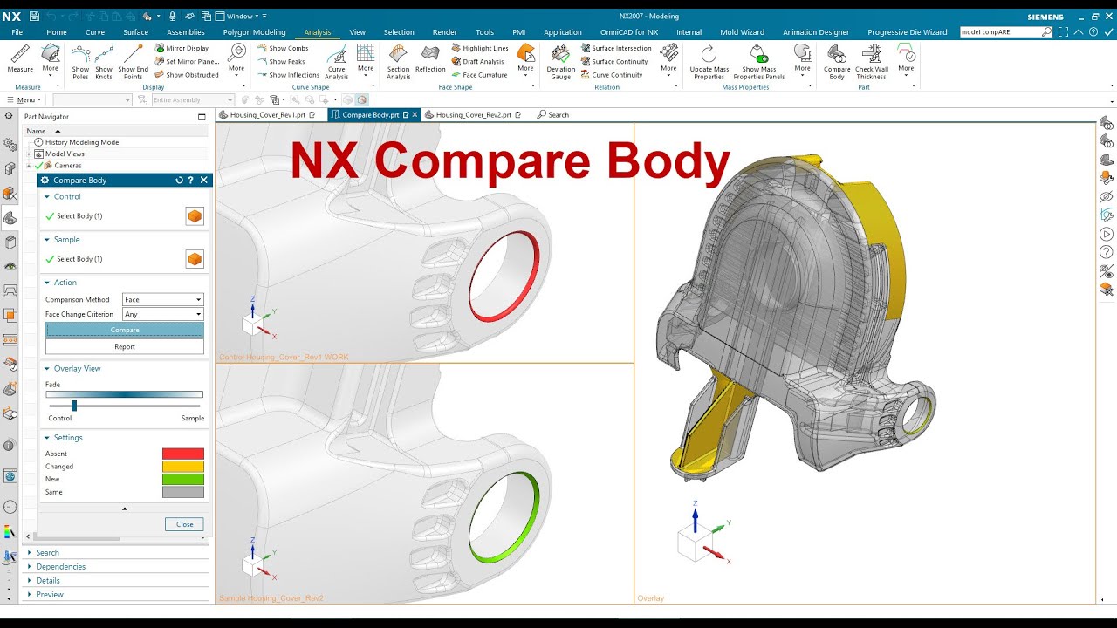This screenshot has height=628, width=1117.
Task: Click the dialog Close button
Action: [x=184, y=524]
